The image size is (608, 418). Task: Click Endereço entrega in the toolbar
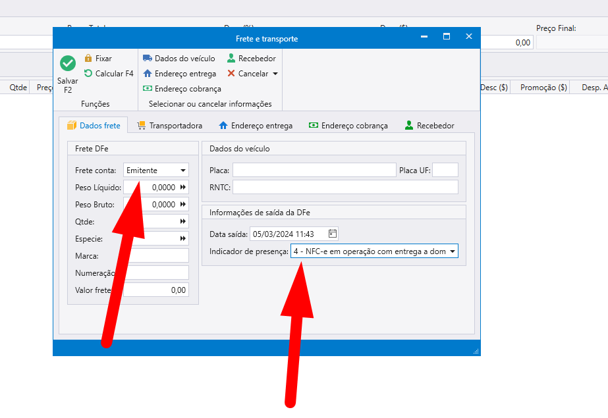tap(179, 74)
